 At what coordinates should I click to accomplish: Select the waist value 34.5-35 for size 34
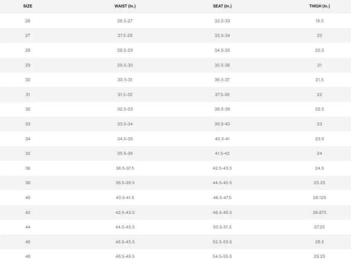point(125,139)
